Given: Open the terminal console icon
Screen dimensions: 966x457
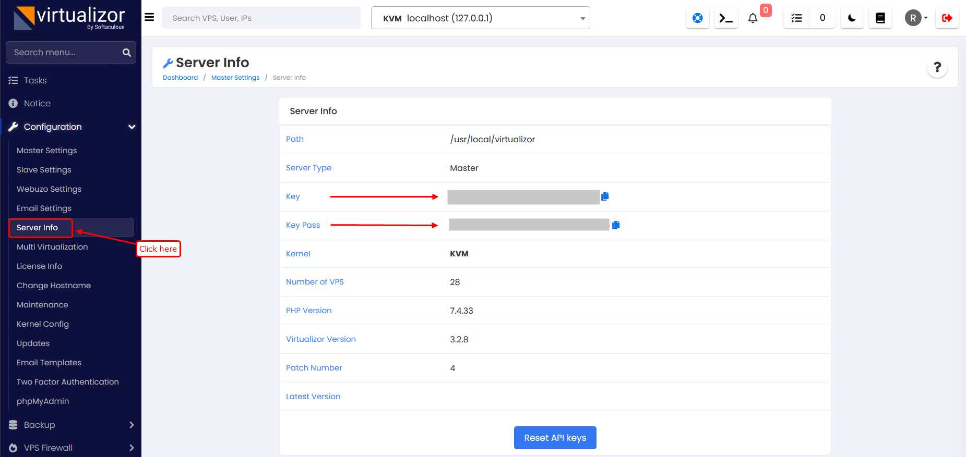Looking at the screenshot, I should tap(725, 18).
